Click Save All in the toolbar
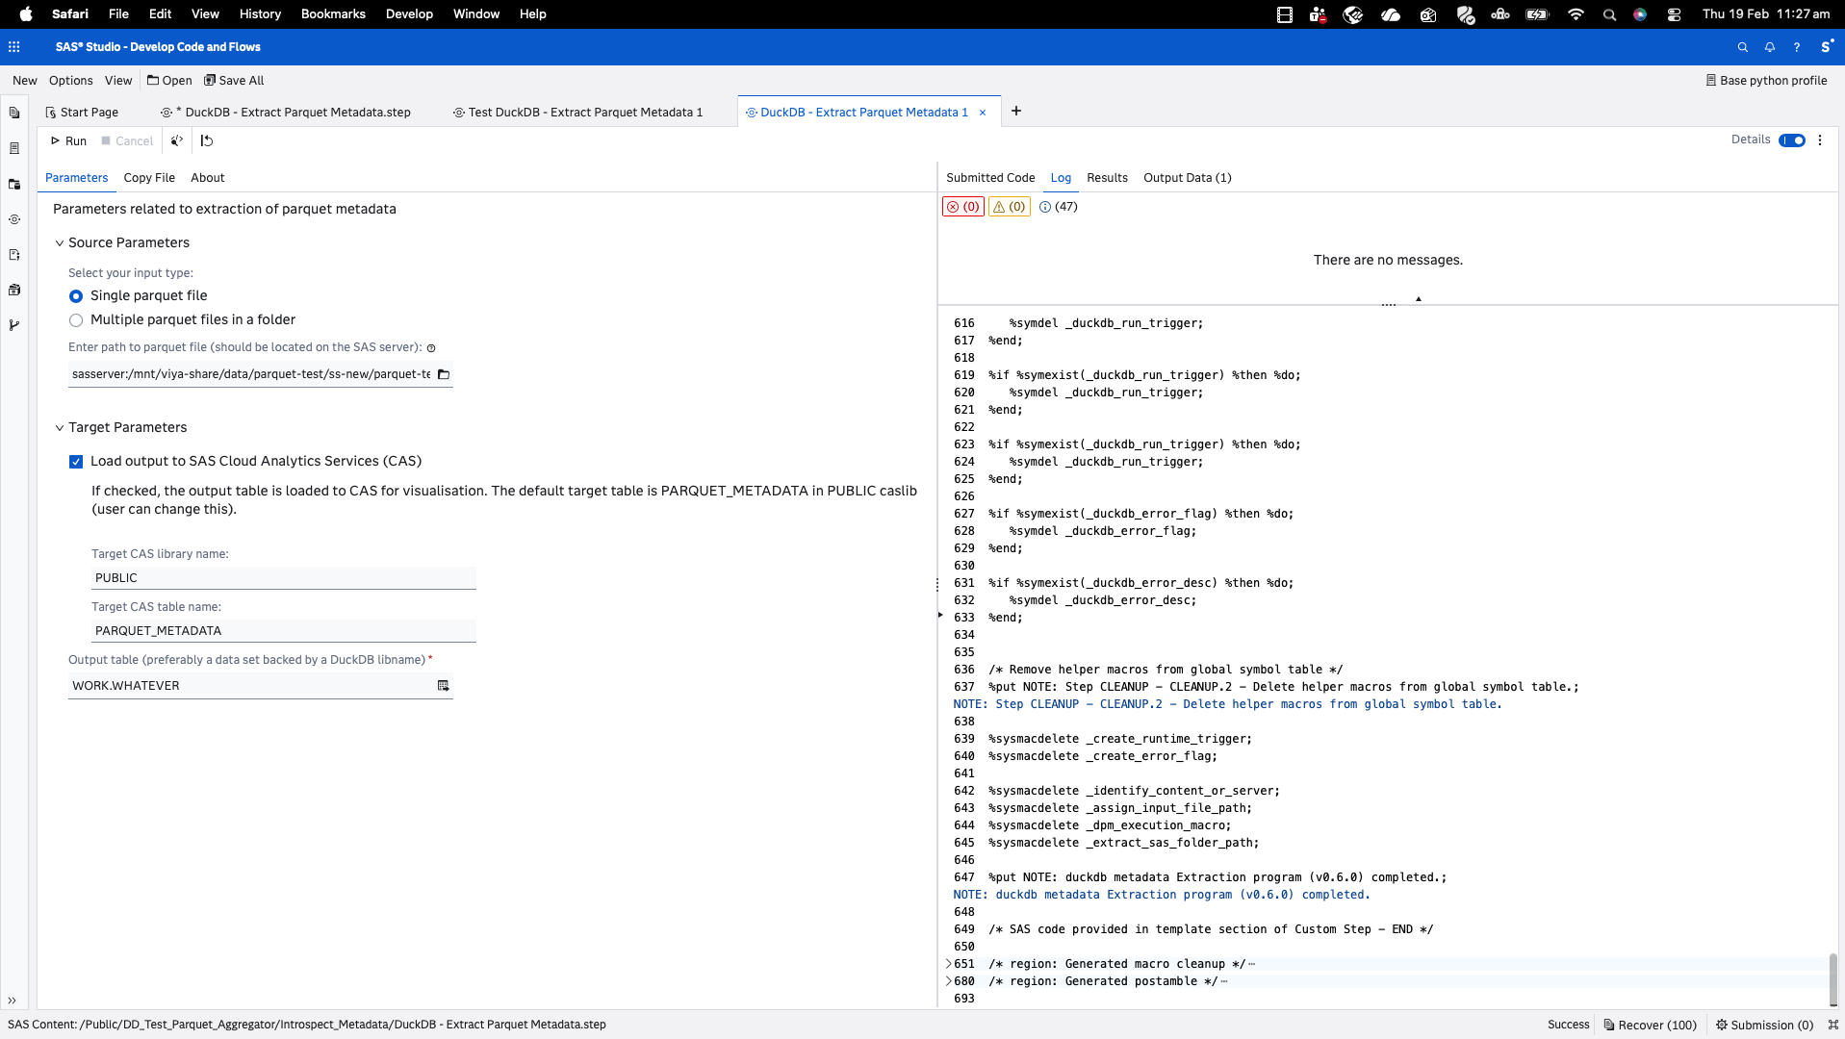Image resolution: width=1845 pixels, height=1039 pixels. click(x=234, y=81)
